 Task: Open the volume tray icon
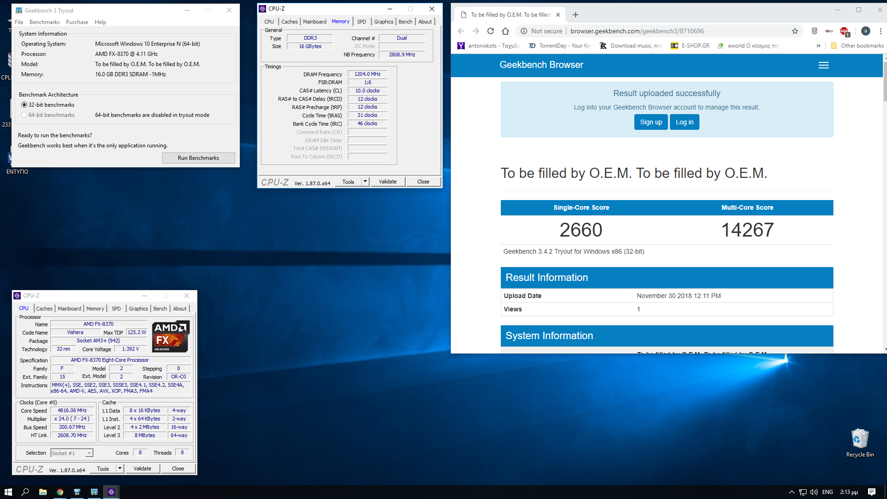[x=814, y=492]
